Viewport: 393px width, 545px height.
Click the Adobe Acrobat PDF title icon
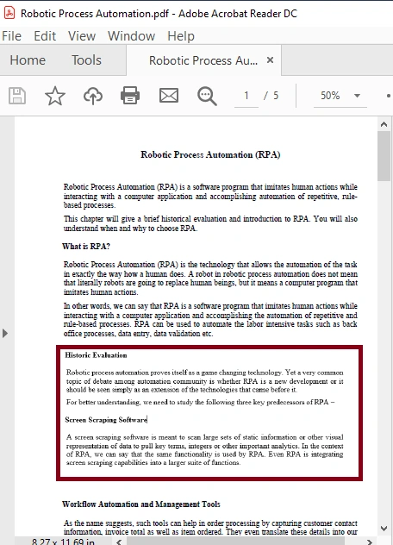pos(9,13)
